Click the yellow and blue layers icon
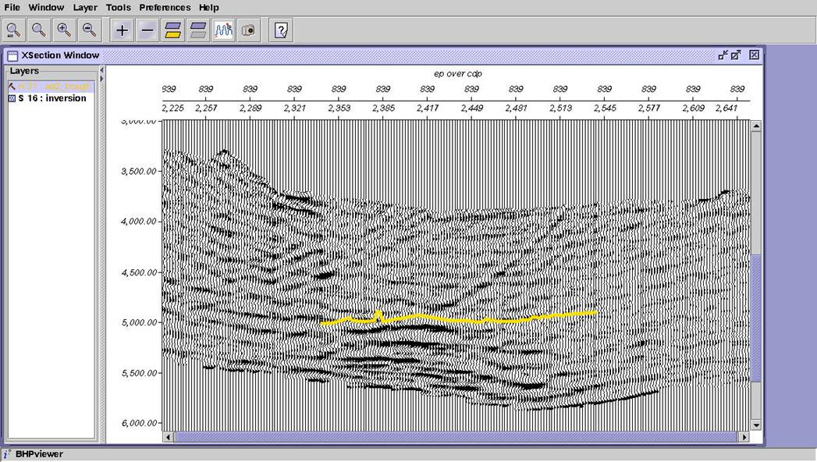Screen dimensions: 817x462 tap(173, 30)
